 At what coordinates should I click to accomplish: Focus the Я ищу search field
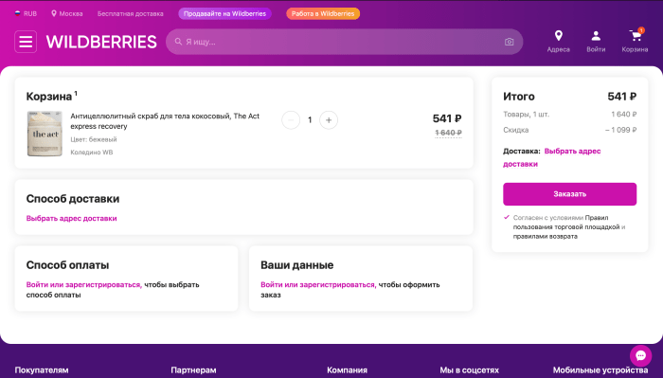pyautogui.click(x=344, y=42)
